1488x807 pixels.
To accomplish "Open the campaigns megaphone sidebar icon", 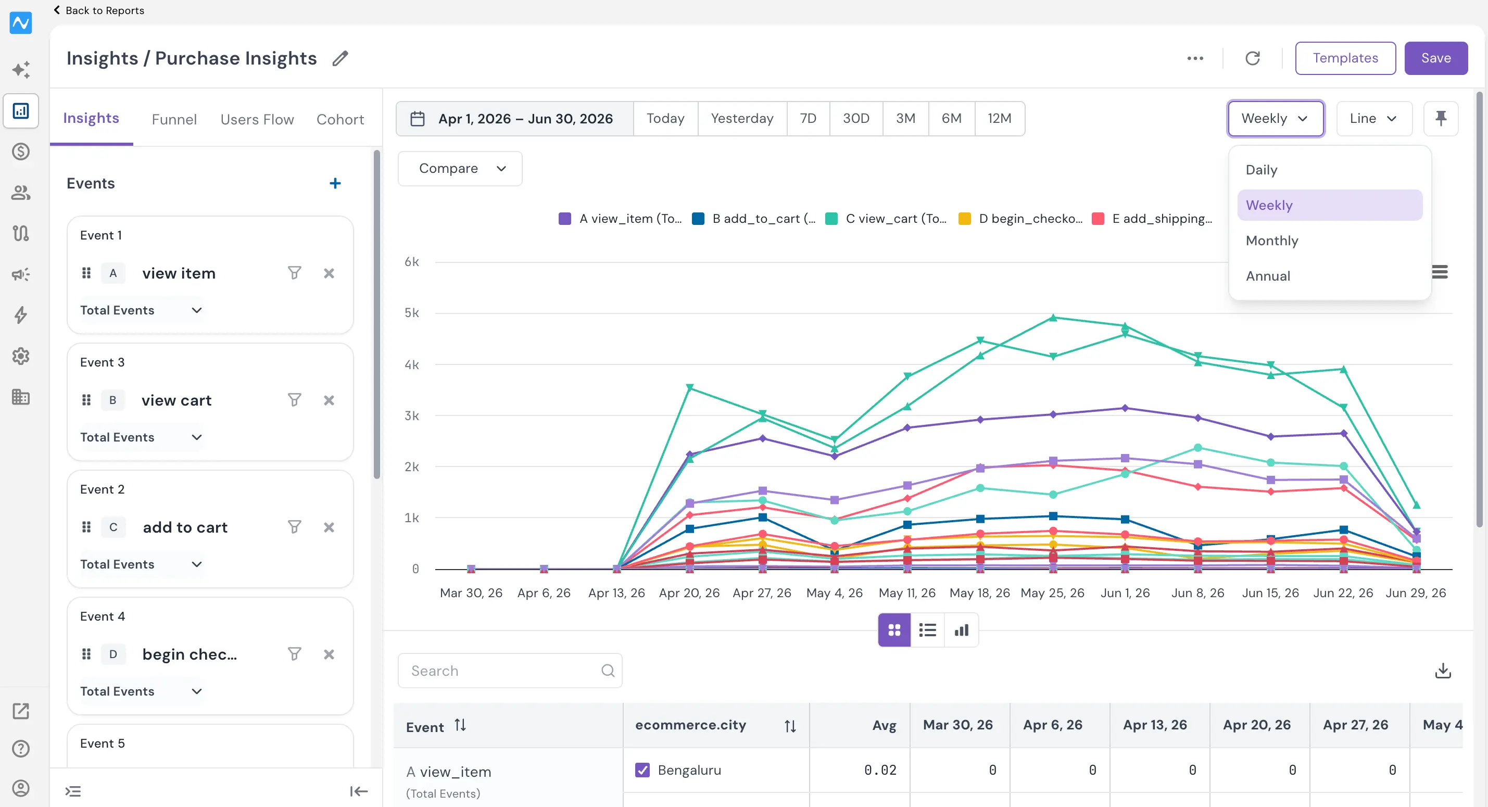I will pyautogui.click(x=21, y=274).
